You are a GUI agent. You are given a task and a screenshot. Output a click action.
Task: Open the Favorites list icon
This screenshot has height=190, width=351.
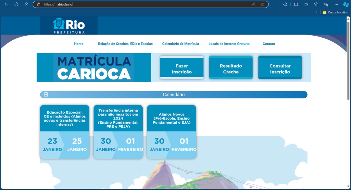[306, 4]
